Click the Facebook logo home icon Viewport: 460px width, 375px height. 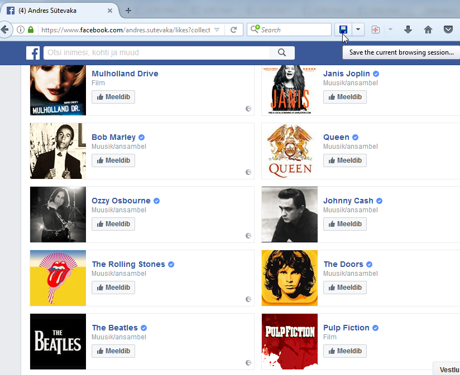[x=33, y=53]
